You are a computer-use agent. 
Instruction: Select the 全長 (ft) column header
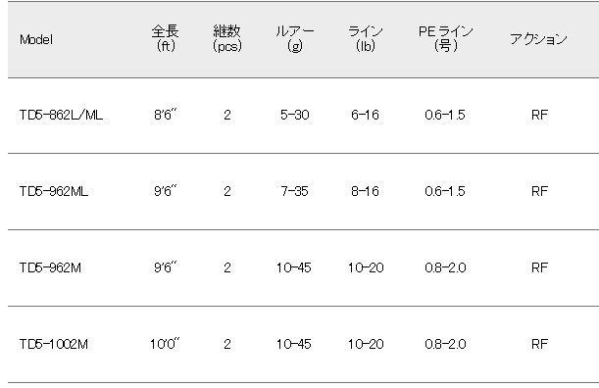pyautogui.click(x=166, y=38)
